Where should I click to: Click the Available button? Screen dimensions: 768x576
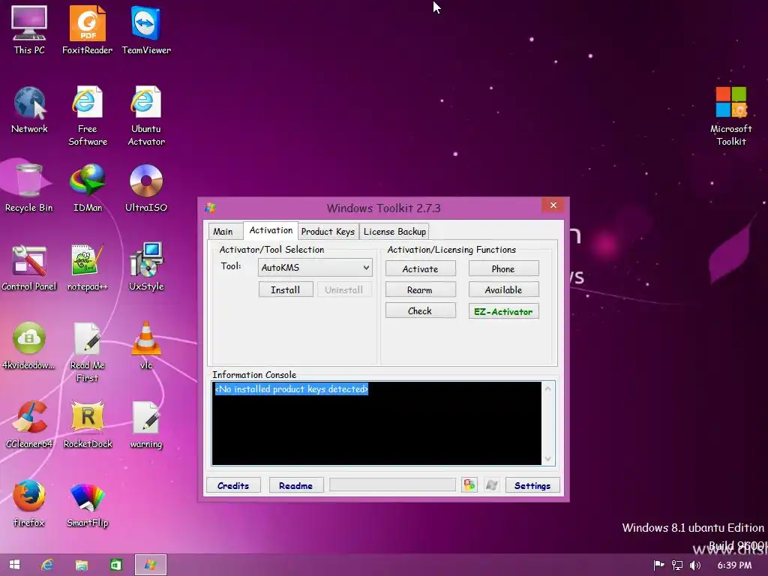coord(503,289)
